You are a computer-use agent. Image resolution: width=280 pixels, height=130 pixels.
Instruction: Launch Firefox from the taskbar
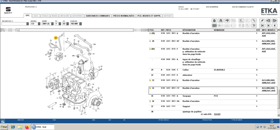[27, 127]
